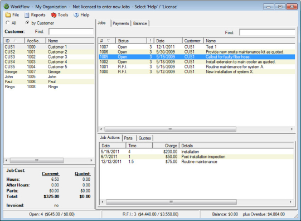Image resolution: width=301 pixels, height=221 pixels.
Task: Click the R.F.I.: 3 status bar entry
Action: [x=151, y=214]
